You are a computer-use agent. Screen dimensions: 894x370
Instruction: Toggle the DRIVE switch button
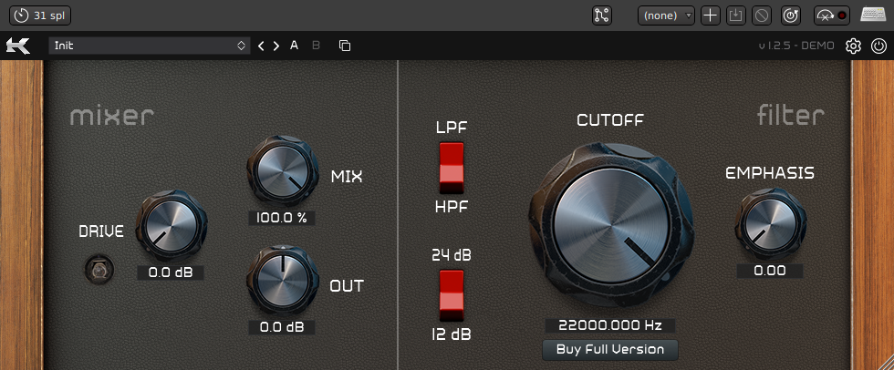(x=94, y=270)
